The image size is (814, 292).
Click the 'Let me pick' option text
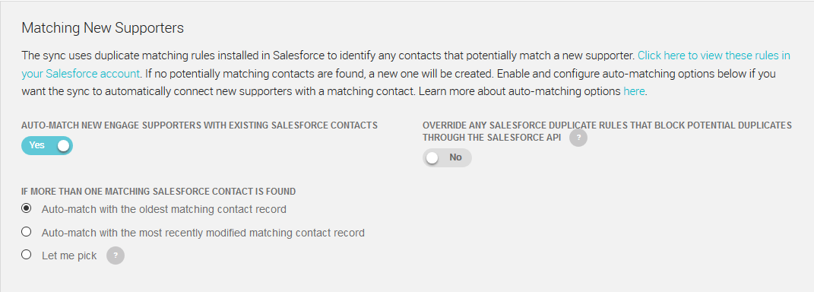tap(69, 255)
